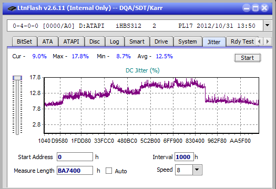This screenshot has width=276, height=189.
Task: Maximize the LtnFlash window
Action: pos(255,8)
